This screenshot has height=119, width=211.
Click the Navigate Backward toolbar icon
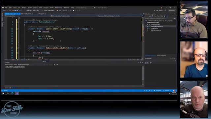tap(4, 10)
